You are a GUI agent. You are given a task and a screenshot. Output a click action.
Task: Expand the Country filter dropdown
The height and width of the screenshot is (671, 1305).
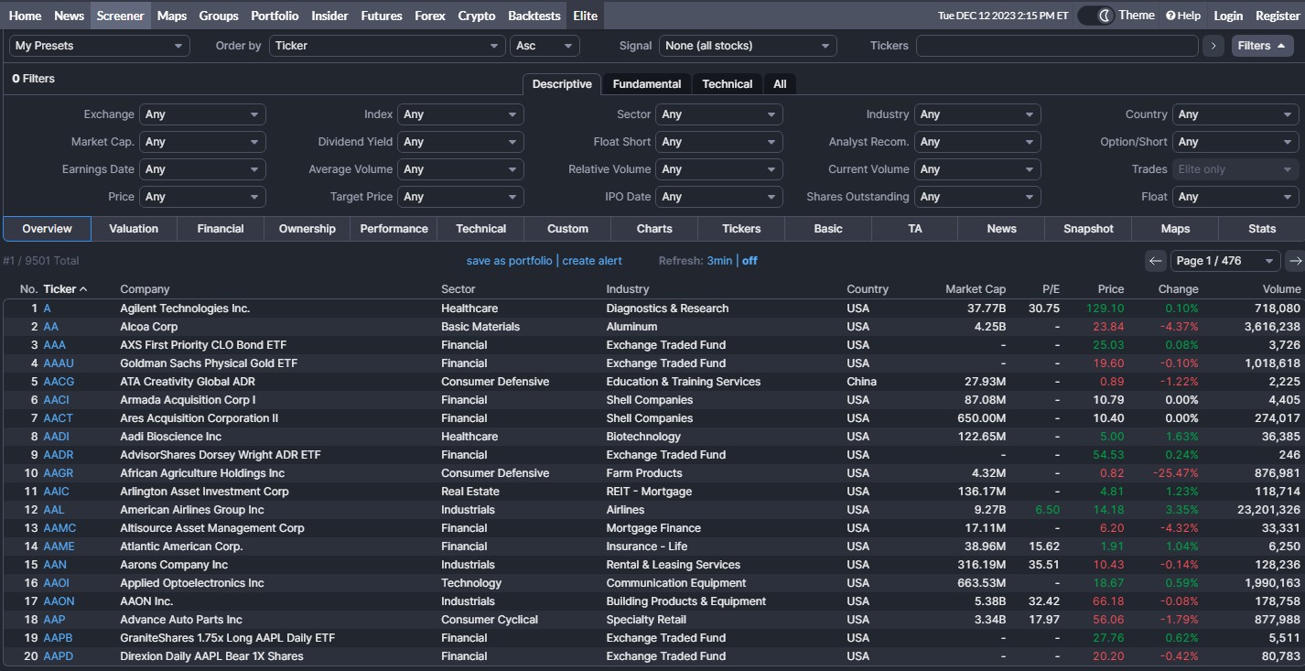[x=1235, y=114]
